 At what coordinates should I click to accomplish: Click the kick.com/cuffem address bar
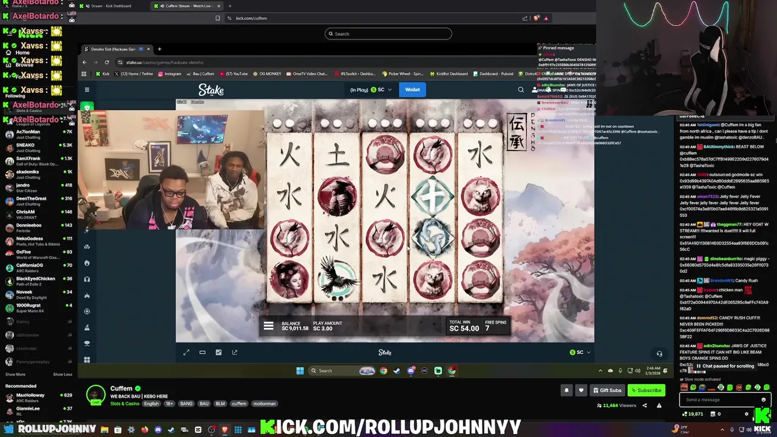(x=370, y=18)
